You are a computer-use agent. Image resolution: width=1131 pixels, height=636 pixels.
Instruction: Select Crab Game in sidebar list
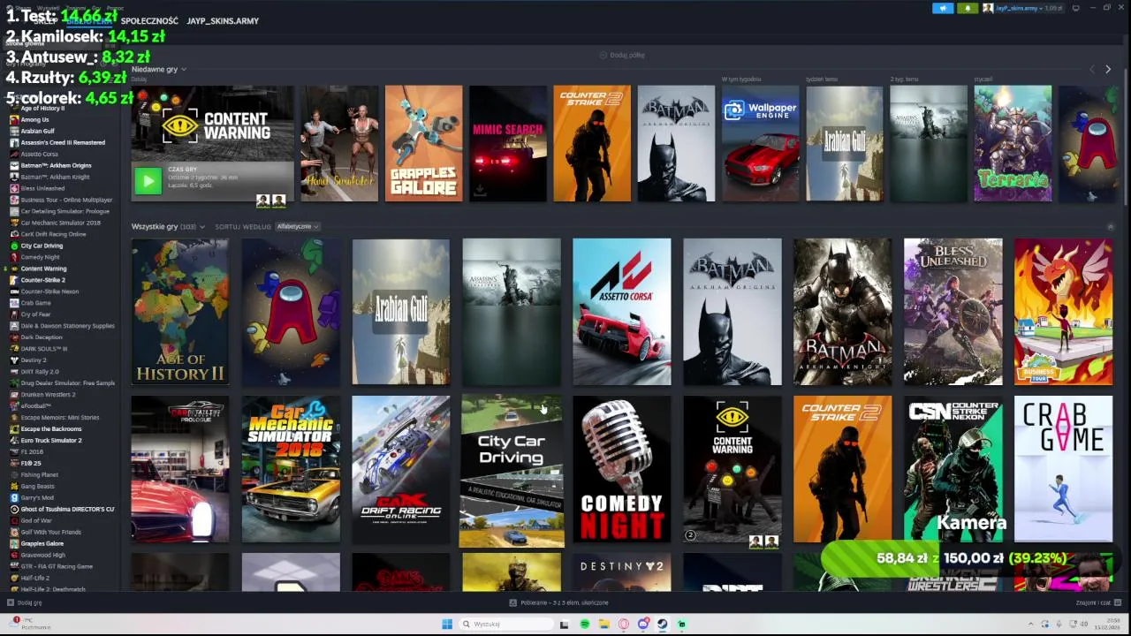(x=35, y=303)
